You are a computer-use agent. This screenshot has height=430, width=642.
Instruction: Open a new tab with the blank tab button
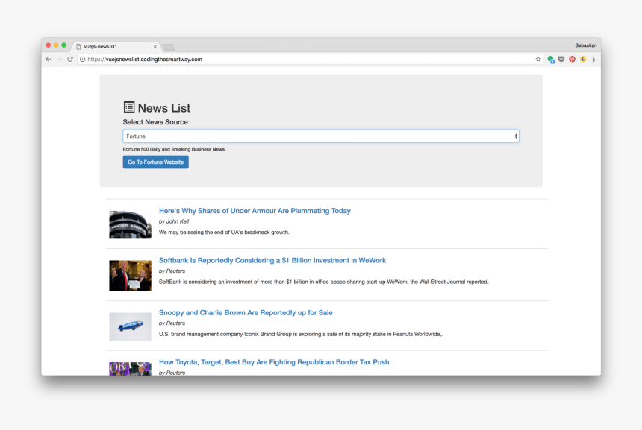click(168, 48)
